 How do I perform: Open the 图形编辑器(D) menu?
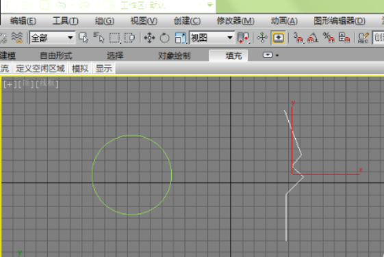(x=340, y=21)
